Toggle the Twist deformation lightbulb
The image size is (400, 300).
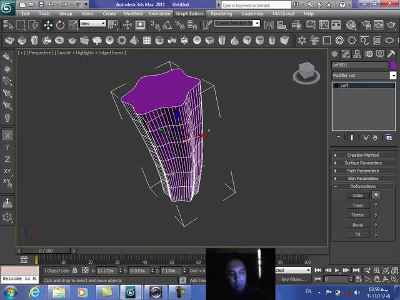pos(376,205)
